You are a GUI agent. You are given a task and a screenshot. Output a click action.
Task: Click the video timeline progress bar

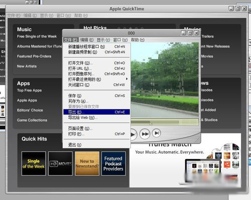(165, 122)
